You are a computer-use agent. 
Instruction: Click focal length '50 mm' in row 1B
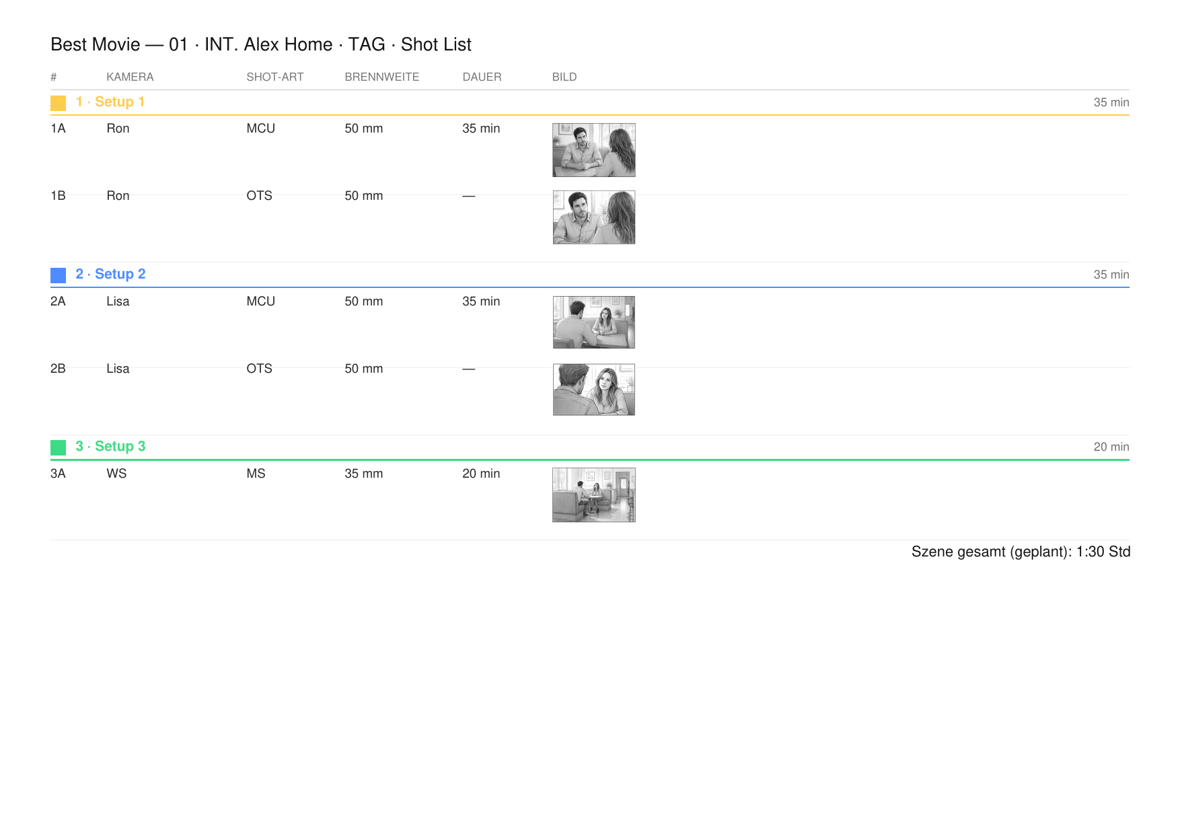click(x=364, y=196)
